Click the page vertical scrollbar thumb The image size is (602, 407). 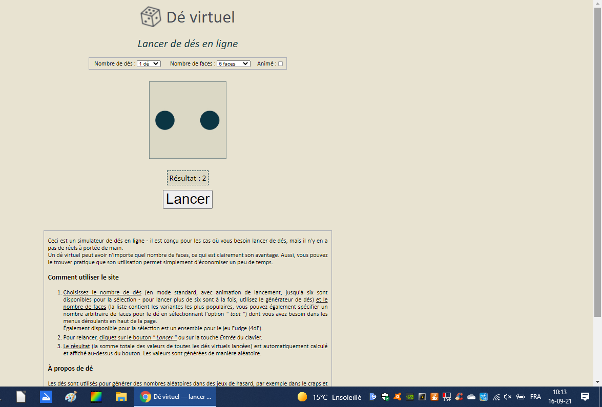point(597,161)
